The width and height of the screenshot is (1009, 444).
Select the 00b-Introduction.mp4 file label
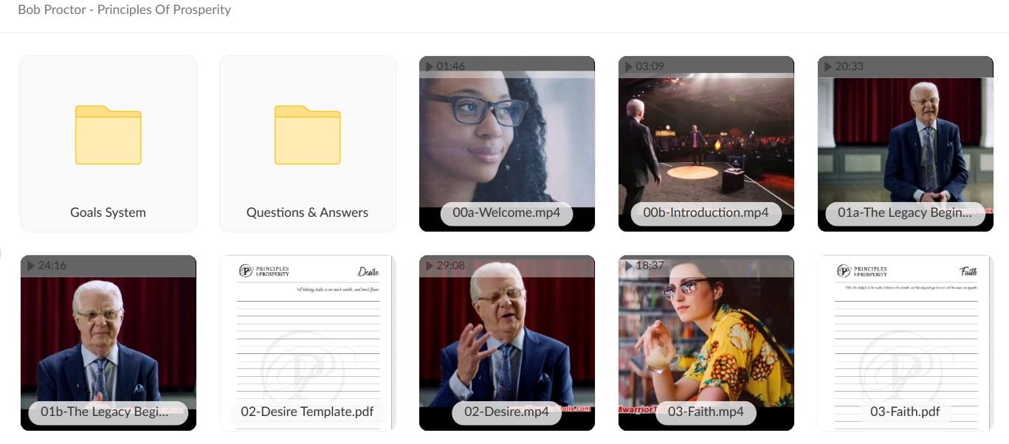coord(706,213)
